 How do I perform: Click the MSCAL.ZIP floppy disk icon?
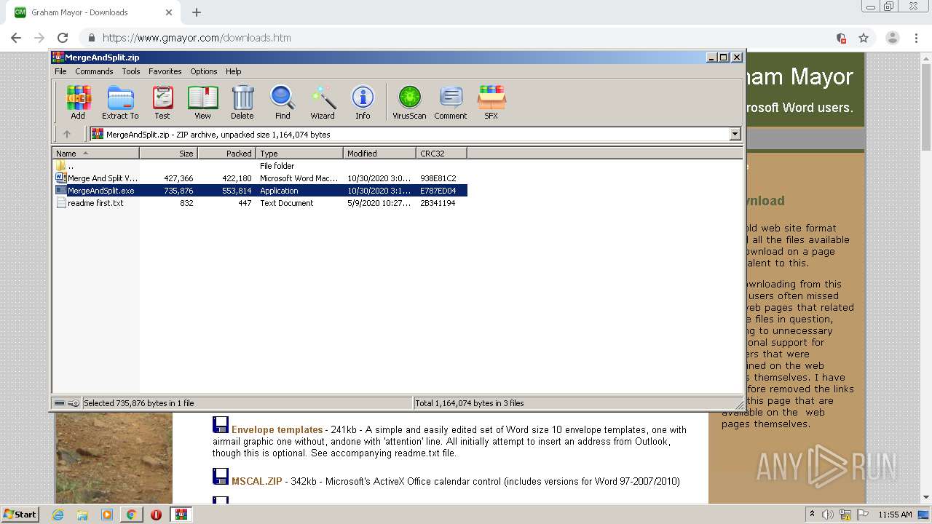220,477
